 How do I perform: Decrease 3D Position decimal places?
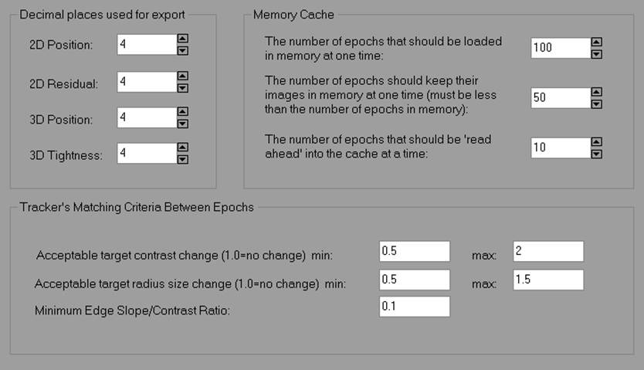(182, 124)
